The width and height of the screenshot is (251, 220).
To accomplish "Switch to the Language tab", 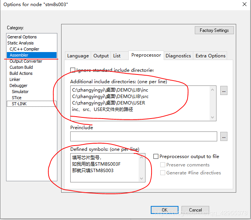I will [x=78, y=56].
